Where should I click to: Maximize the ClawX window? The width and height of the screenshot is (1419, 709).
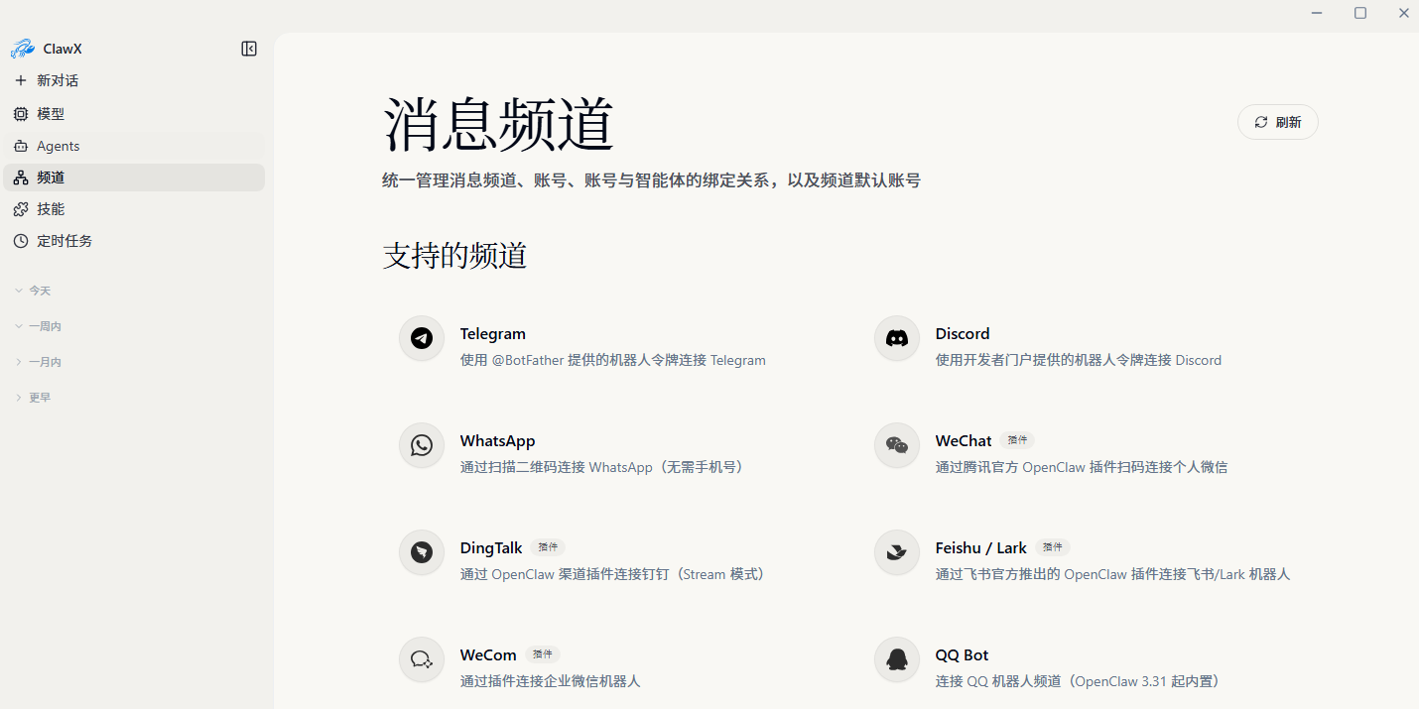click(x=1360, y=13)
